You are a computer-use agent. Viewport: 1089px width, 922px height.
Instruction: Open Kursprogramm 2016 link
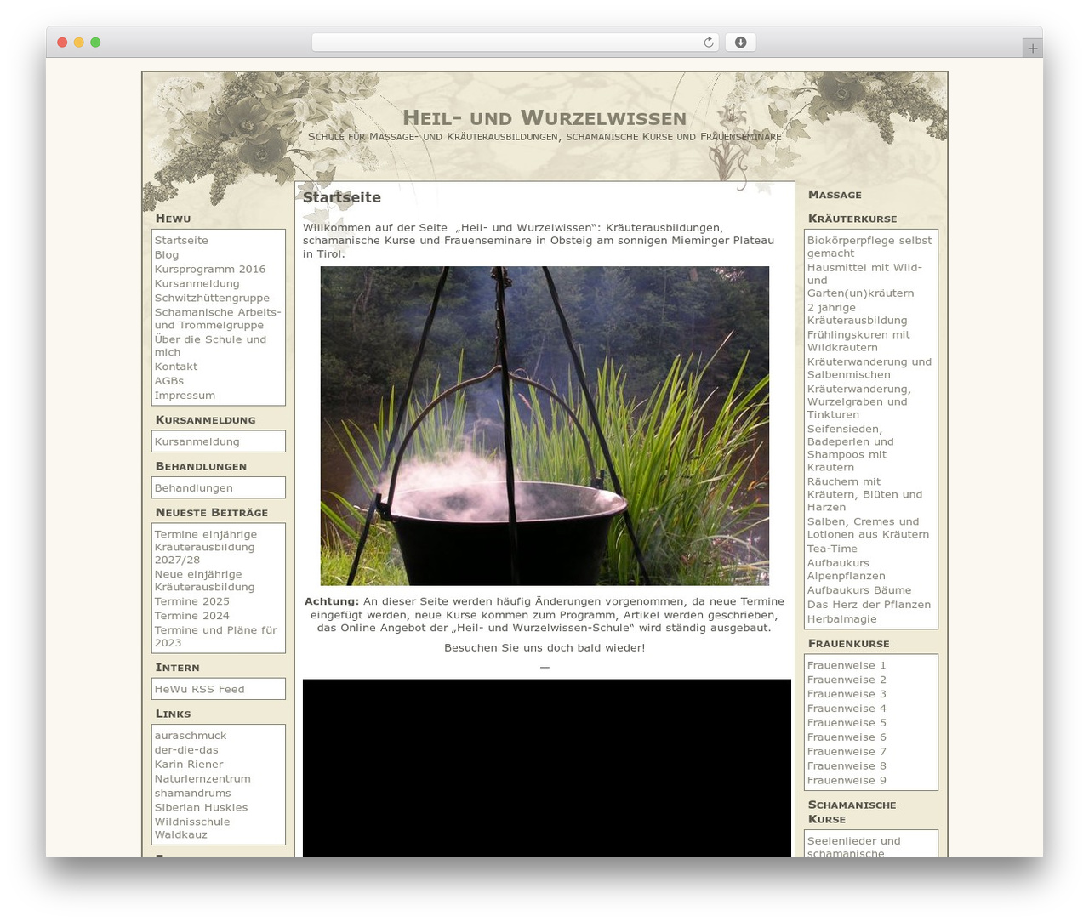210,270
